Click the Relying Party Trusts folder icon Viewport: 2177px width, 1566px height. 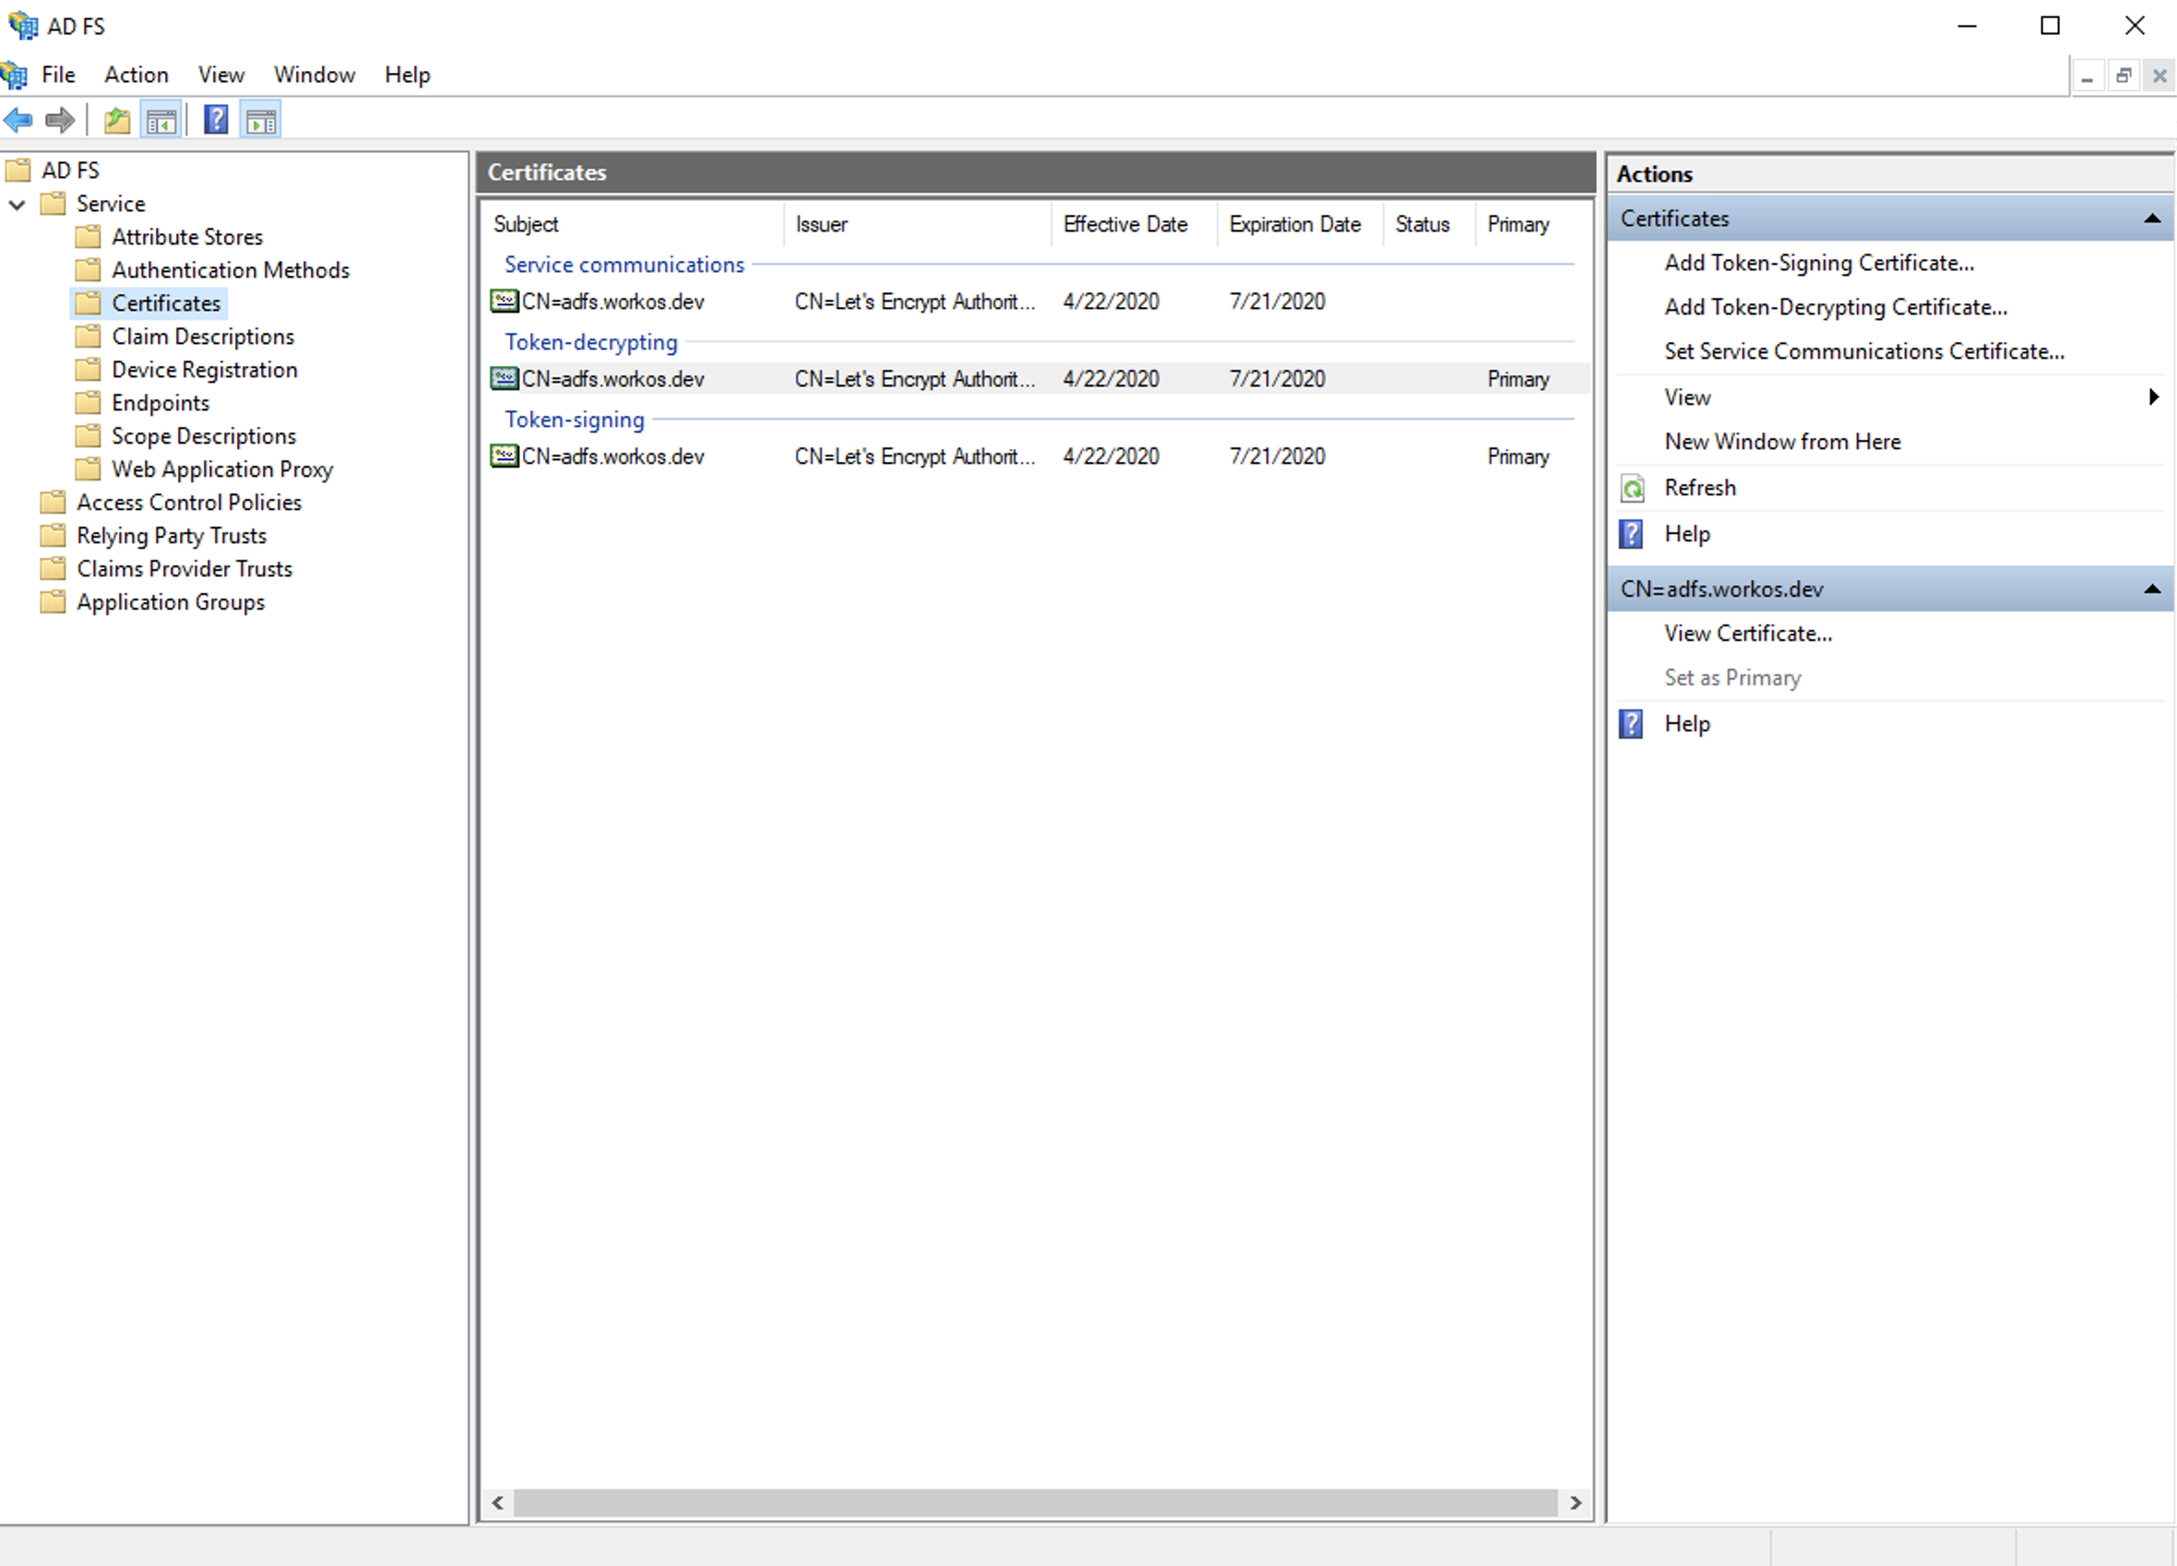(53, 536)
